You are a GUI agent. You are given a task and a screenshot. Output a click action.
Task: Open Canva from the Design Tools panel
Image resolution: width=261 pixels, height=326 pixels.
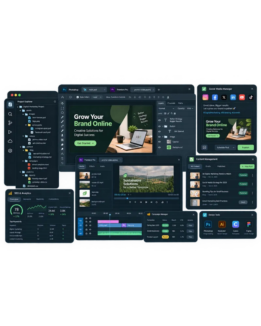[236, 224]
